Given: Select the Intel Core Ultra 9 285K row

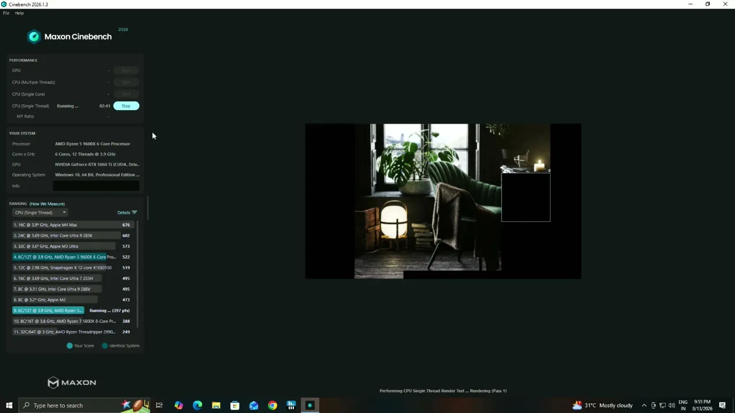Looking at the screenshot, I should pos(72,236).
